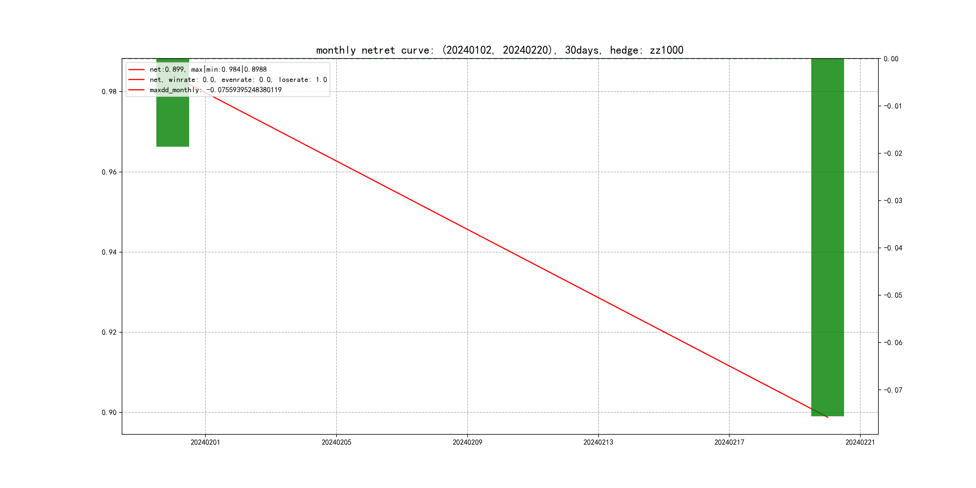Click the 0.94 left axis label
Viewport: 976px width, 488px height.
(x=109, y=252)
